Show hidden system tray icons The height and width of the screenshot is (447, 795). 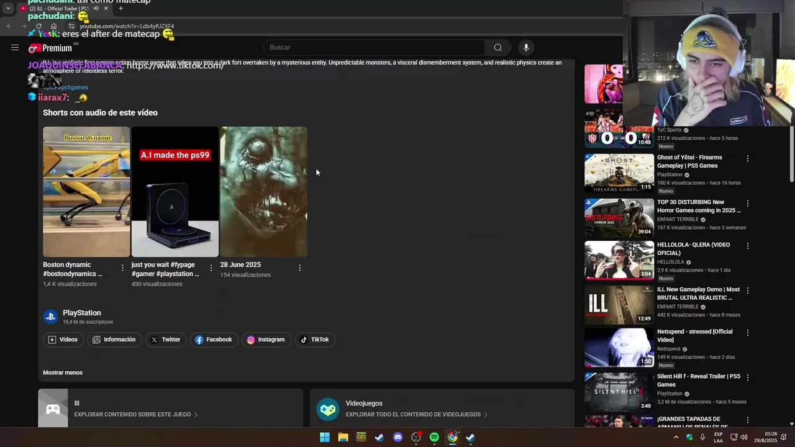pos(676,437)
